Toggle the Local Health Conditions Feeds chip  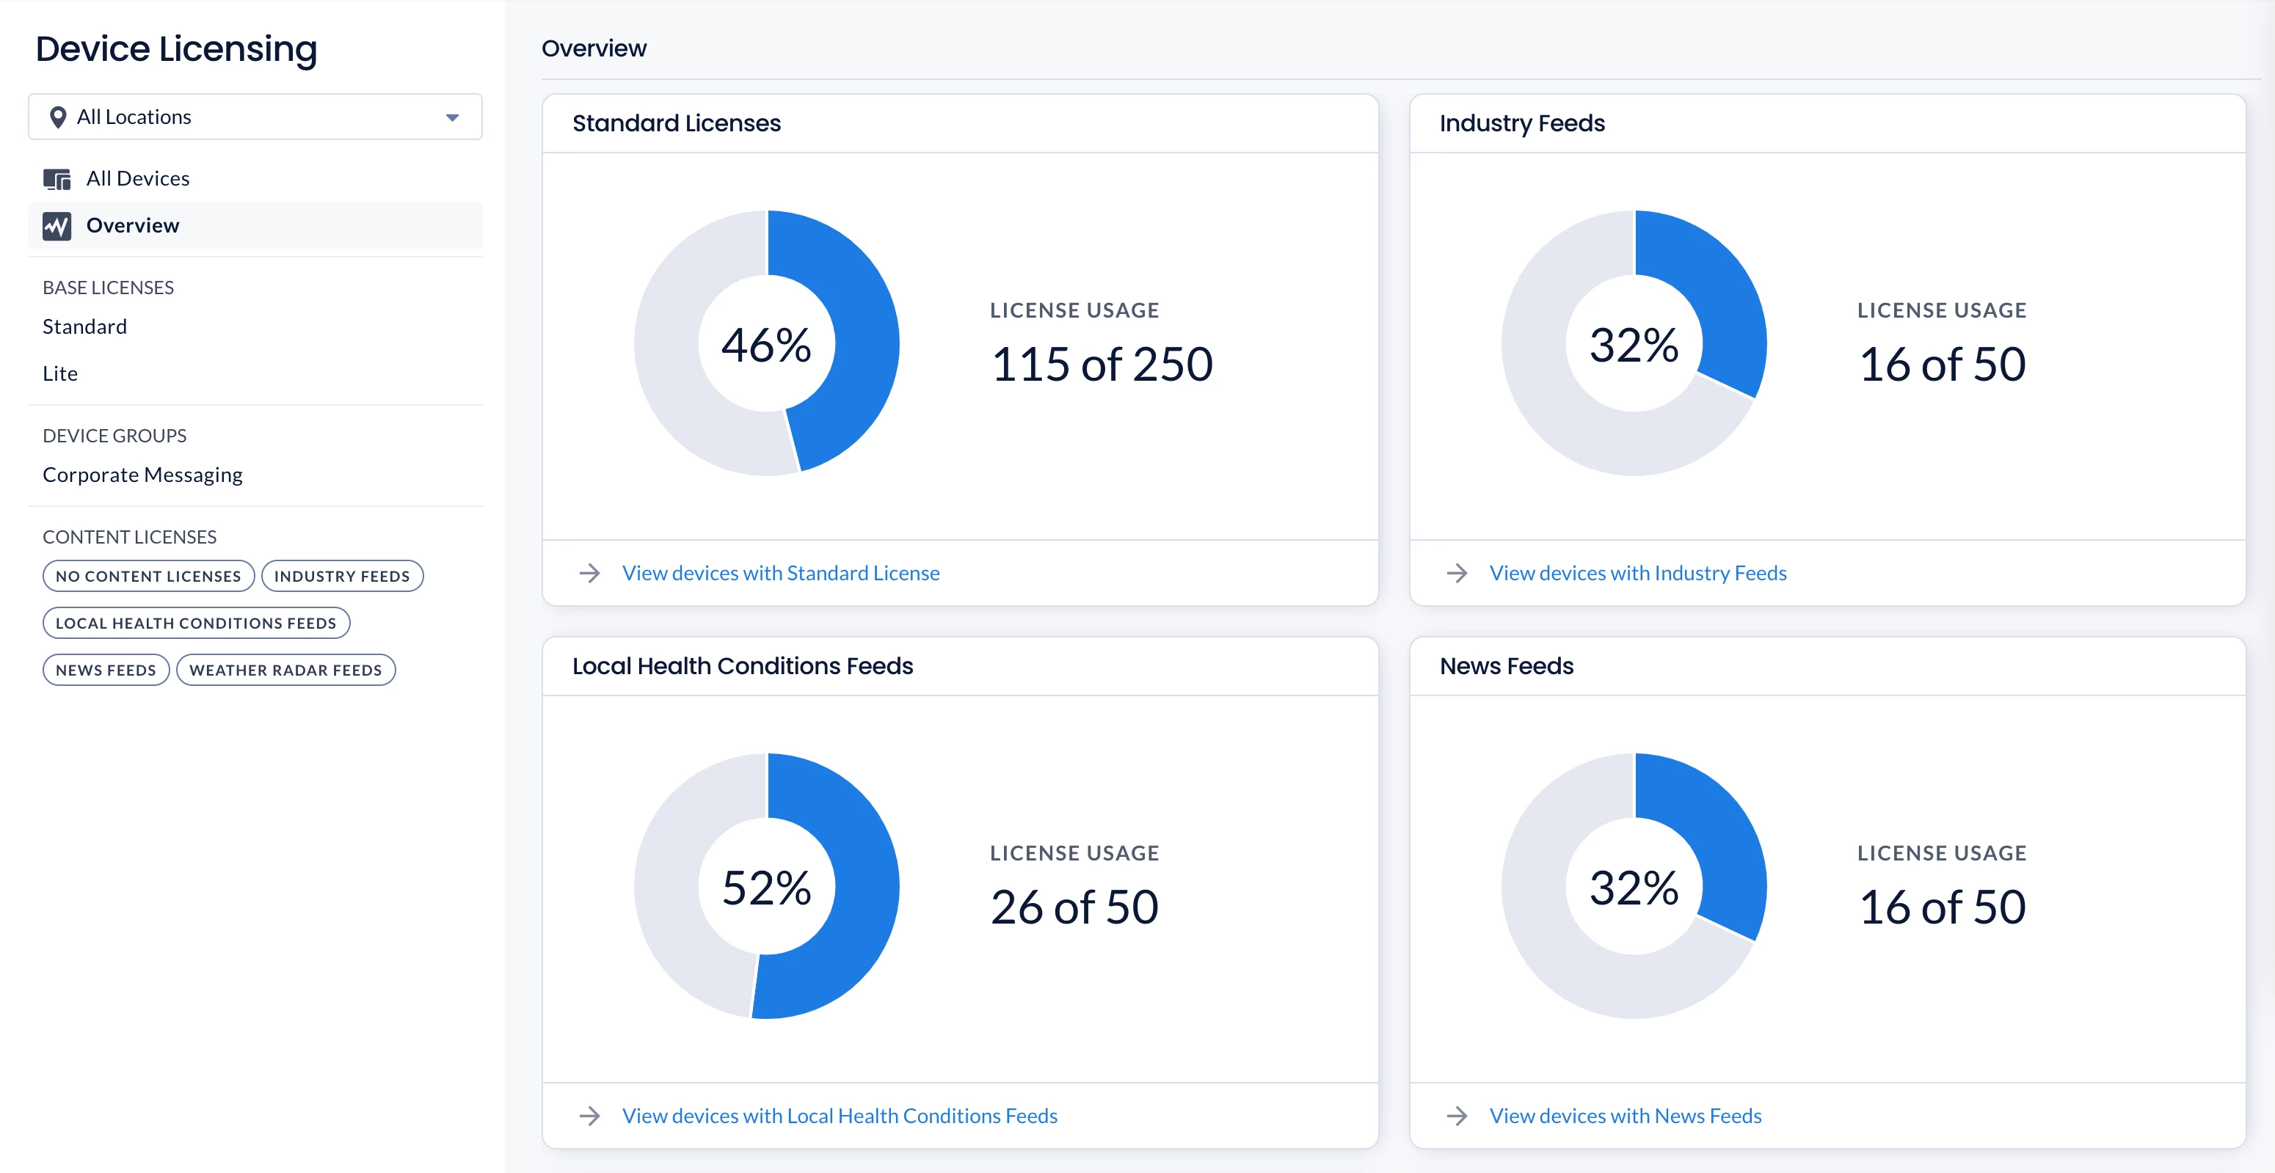coord(196,623)
